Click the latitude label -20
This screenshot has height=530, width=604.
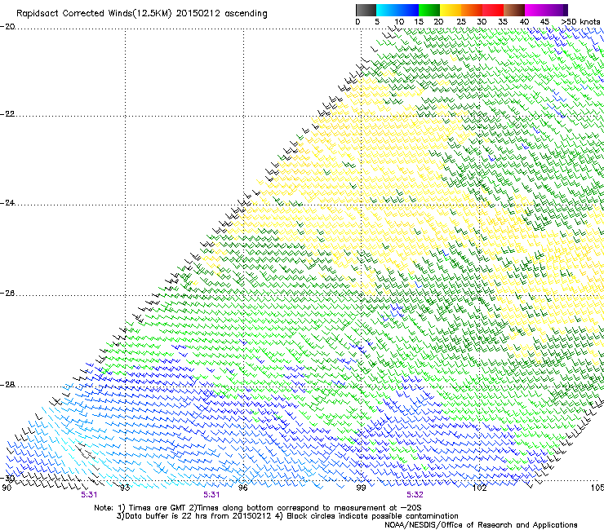click(7, 27)
